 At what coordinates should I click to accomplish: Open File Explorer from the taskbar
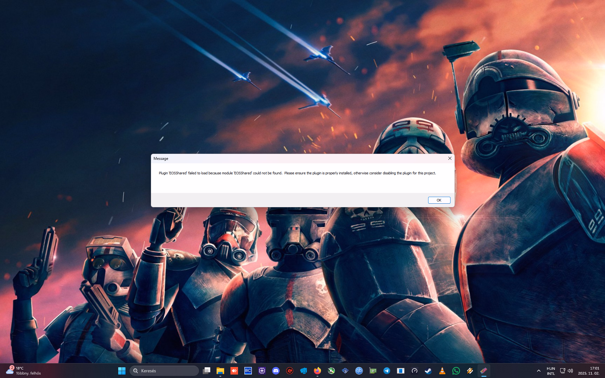click(220, 371)
